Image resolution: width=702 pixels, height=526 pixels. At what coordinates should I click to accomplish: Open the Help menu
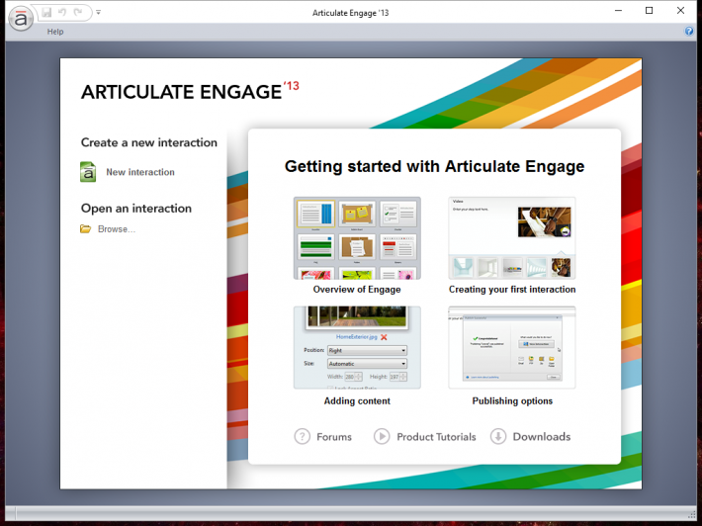click(x=55, y=32)
